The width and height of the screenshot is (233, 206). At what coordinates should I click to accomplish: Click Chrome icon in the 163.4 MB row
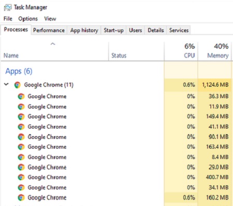pos(21,147)
